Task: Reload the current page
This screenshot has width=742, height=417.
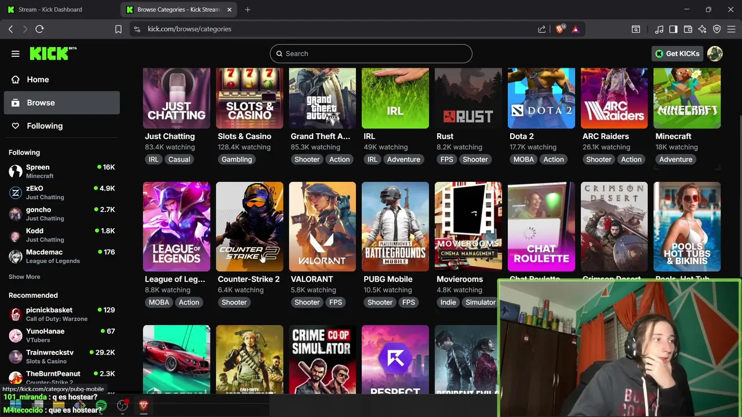Action: point(39,29)
